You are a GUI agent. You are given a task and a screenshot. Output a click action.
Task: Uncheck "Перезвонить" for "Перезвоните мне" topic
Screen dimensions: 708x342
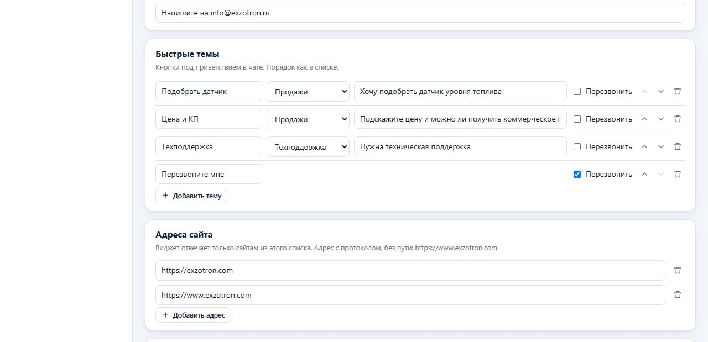coord(577,175)
